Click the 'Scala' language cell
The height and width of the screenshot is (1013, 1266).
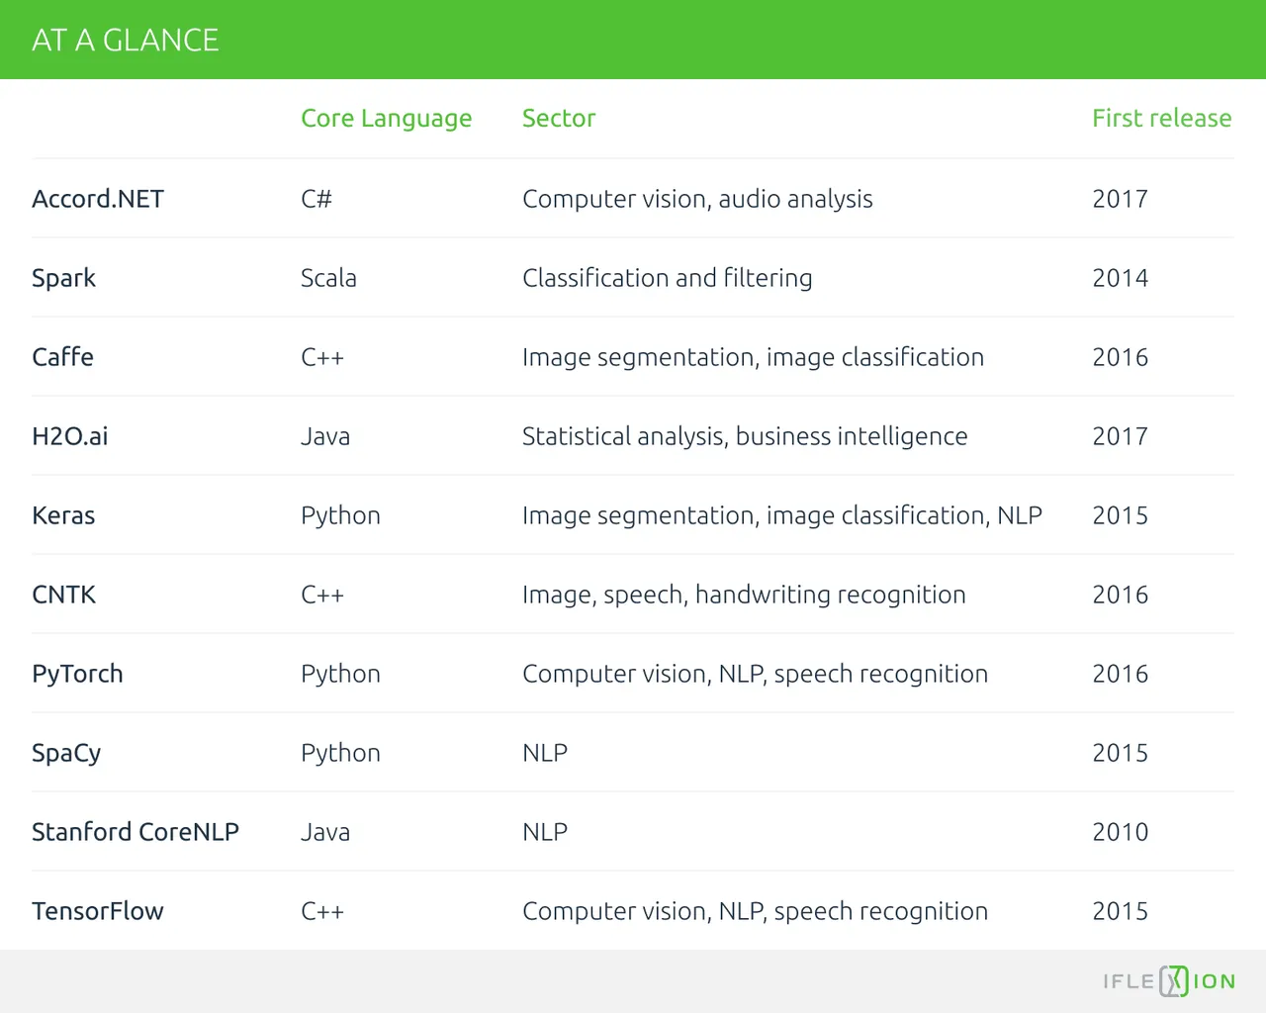328,278
